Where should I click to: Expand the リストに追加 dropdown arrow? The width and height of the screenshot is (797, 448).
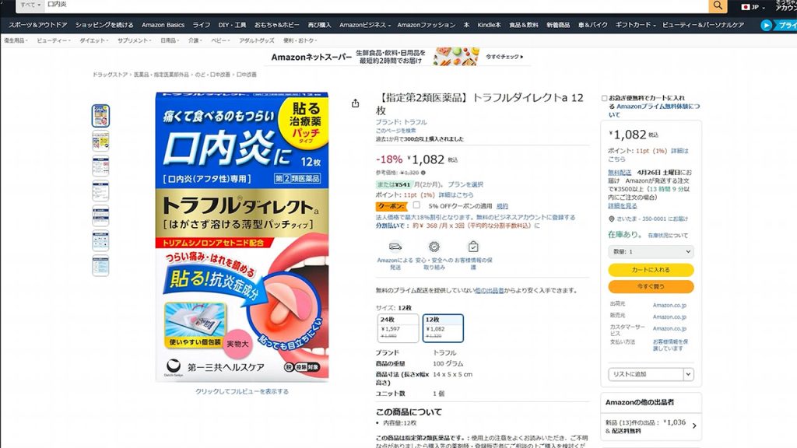(x=688, y=374)
